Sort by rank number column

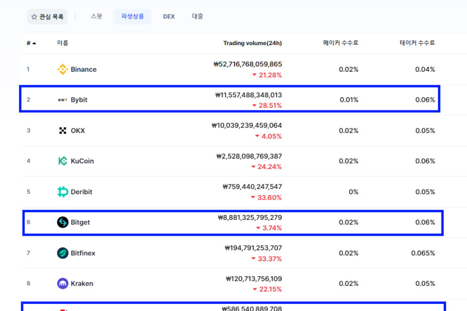[x=31, y=43]
